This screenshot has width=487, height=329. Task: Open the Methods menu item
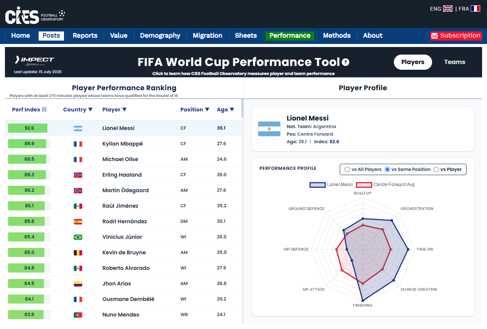pos(337,36)
